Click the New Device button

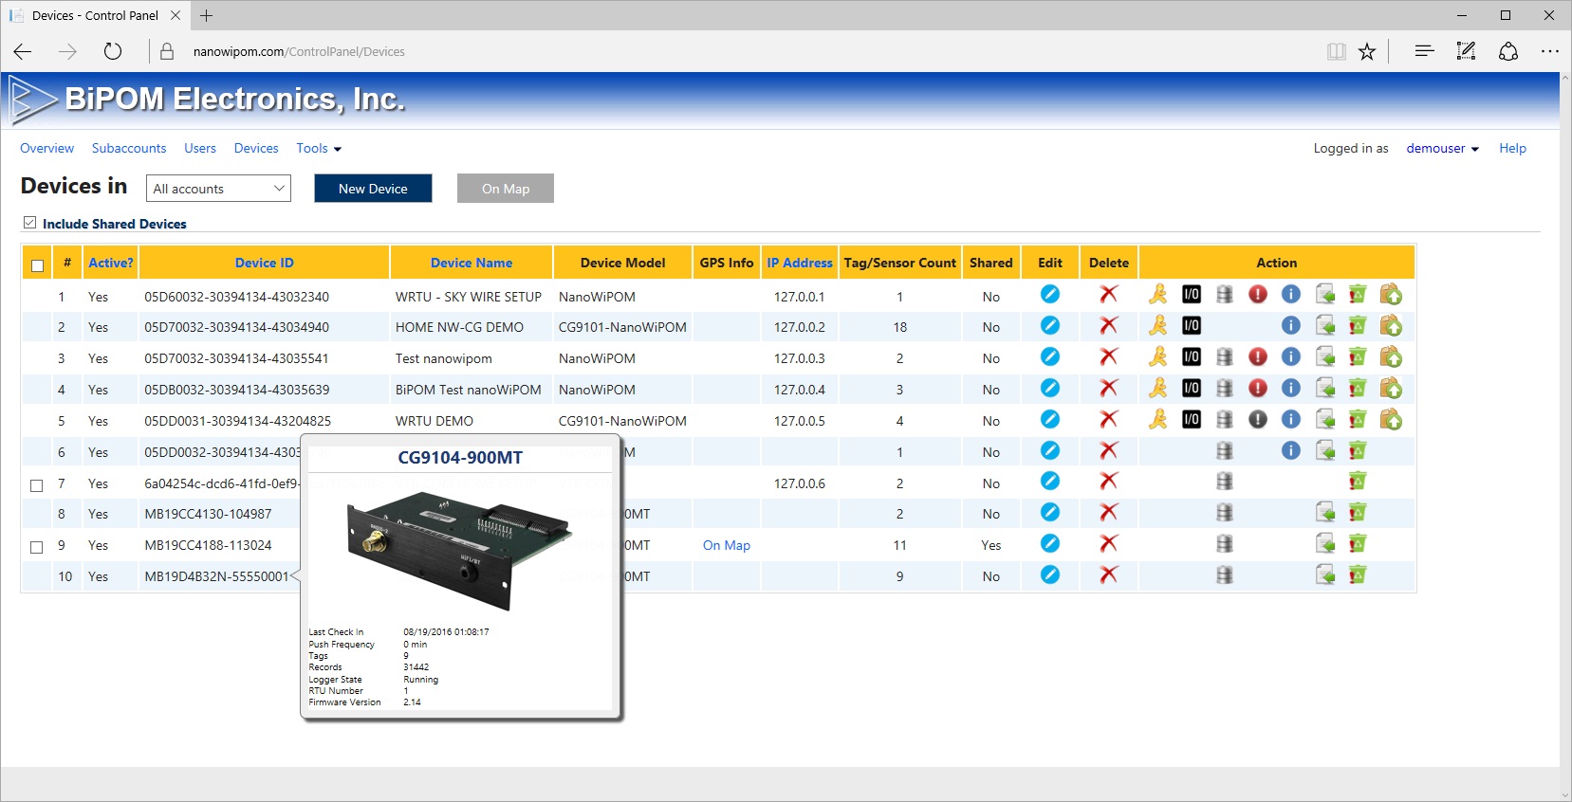pyautogui.click(x=373, y=189)
